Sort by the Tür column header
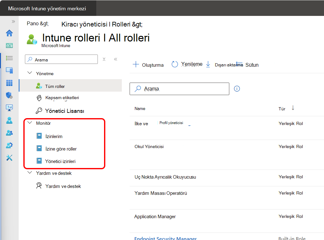 tap(282, 109)
